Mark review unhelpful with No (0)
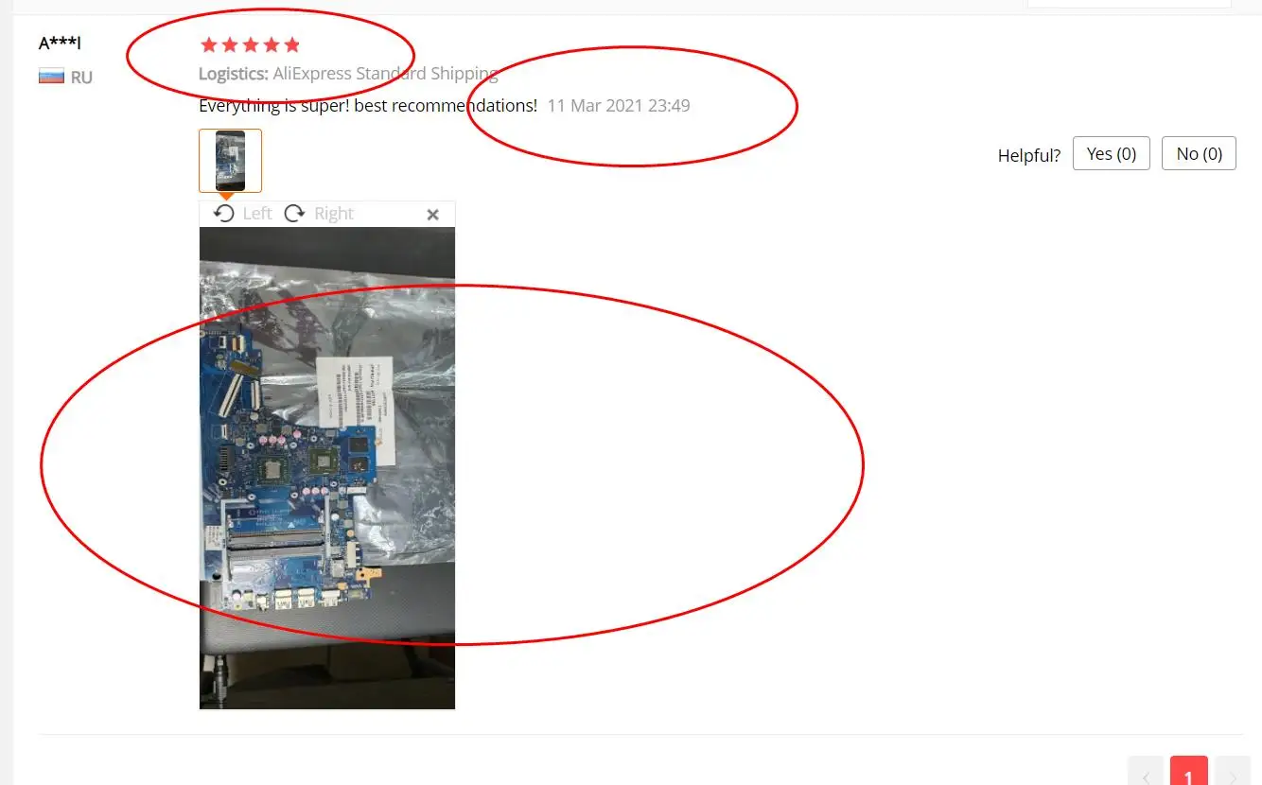This screenshot has height=785, width=1262. click(1199, 153)
